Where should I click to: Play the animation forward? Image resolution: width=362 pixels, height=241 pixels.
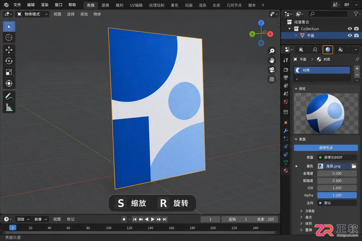coord(153,219)
